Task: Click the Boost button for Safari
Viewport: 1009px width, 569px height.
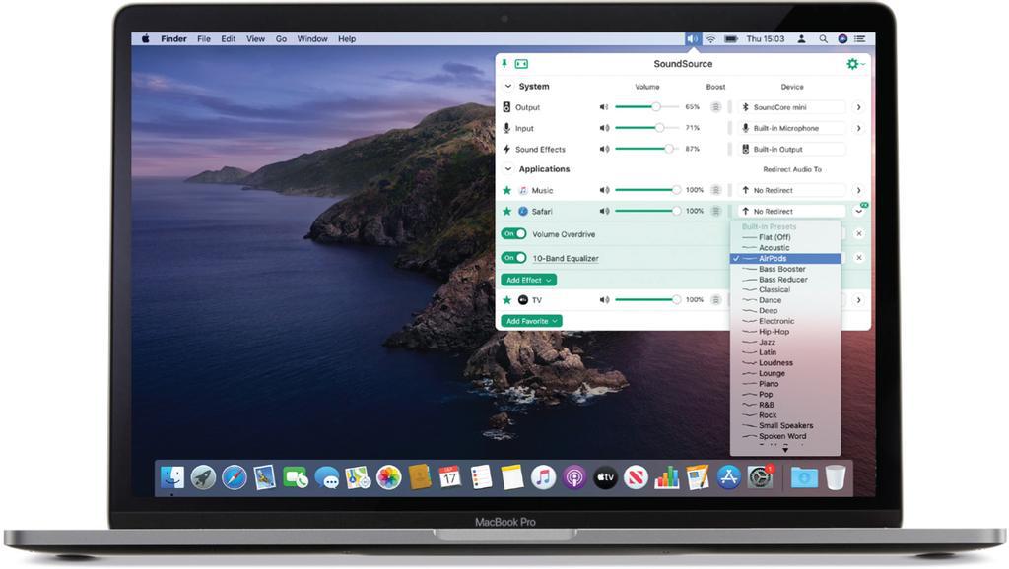Action: [715, 211]
